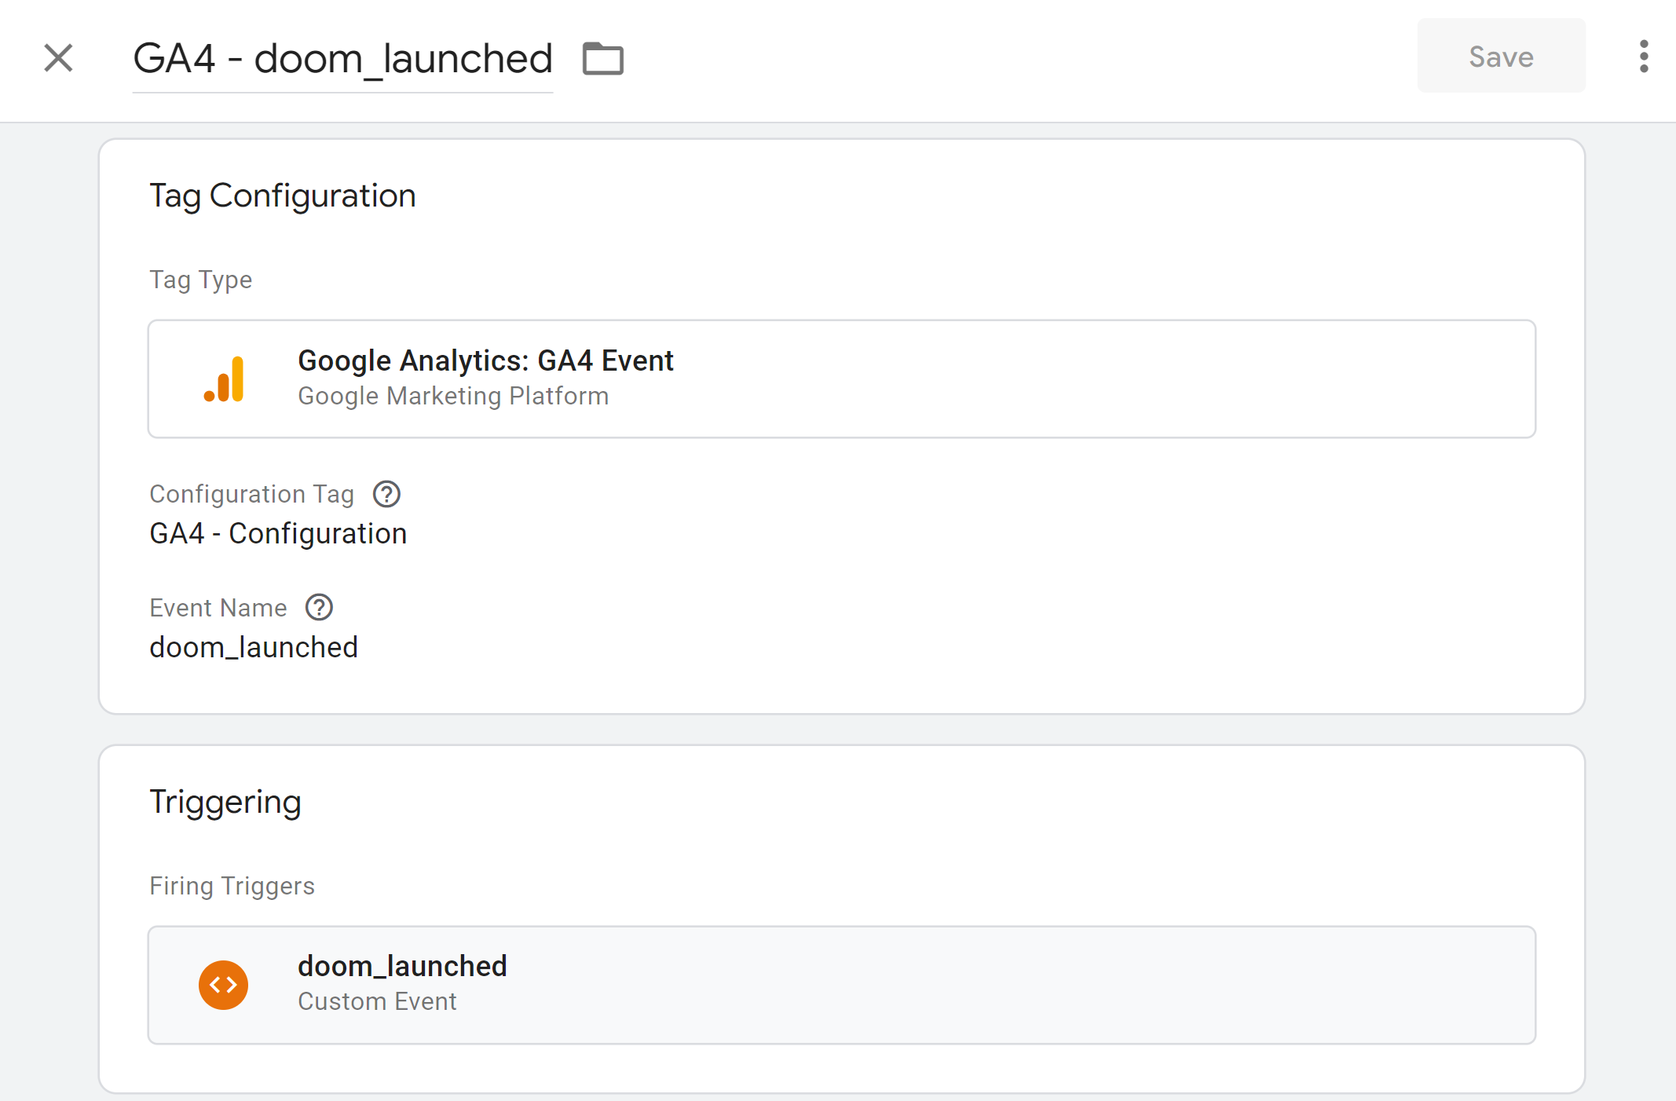The width and height of the screenshot is (1676, 1101).
Task: Select the orange Custom Event trigger icon
Action: tap(223, 985)
